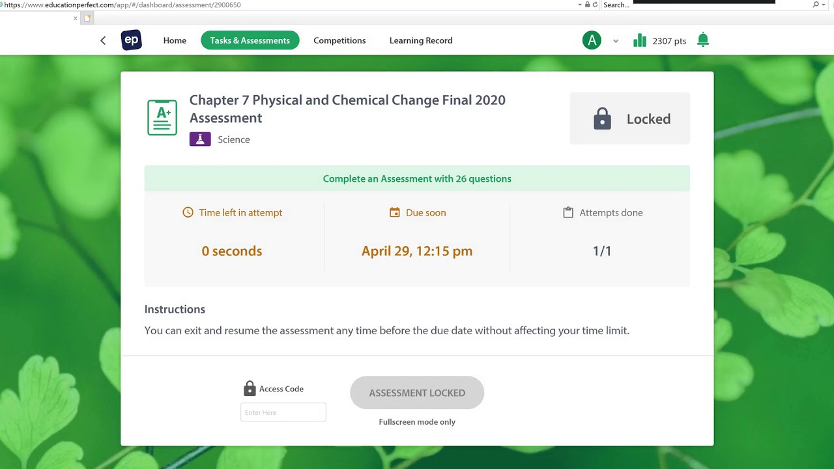This screenshot has height=469, width=834.
Task: Click the purple Science flask icon
Action: (x=200, y=139)
